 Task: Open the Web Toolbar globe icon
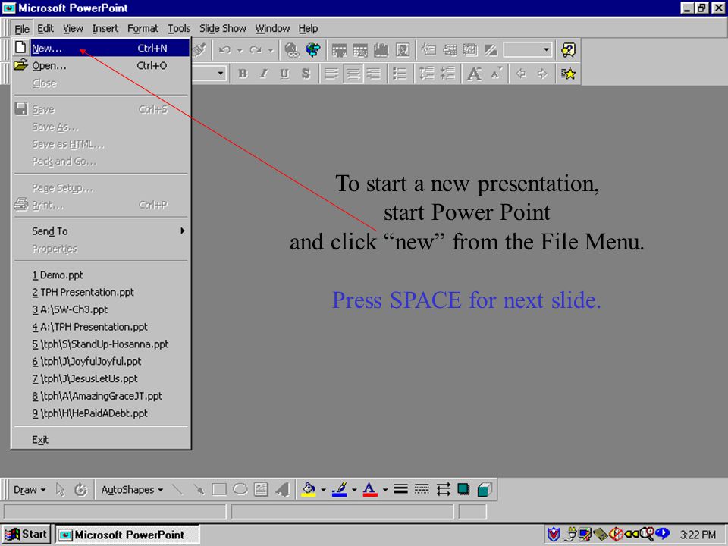[x=313, y=50]
